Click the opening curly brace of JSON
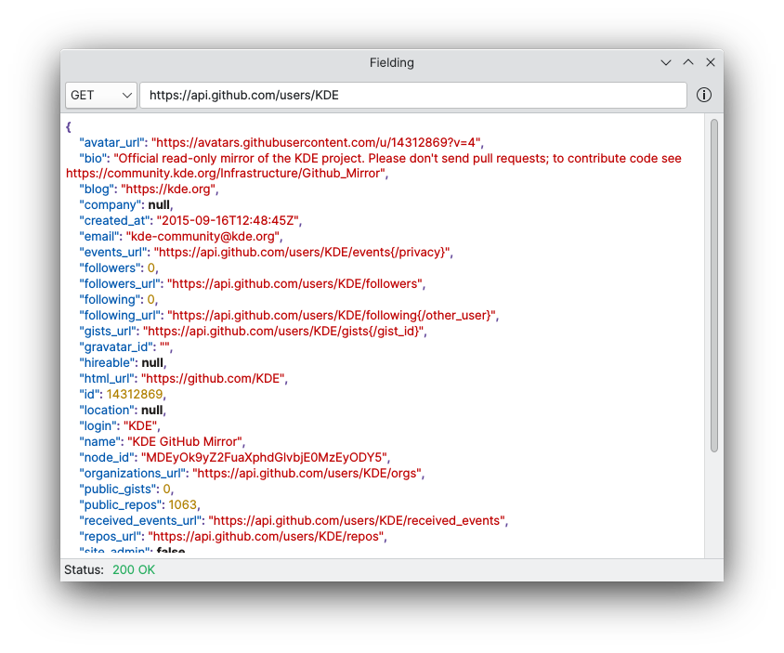This screenshot has width=784, height=653. pos(69,126)
